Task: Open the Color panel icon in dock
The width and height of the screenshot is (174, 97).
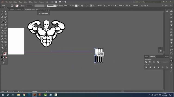Action: pyautogui.click(x=171, y=11)
